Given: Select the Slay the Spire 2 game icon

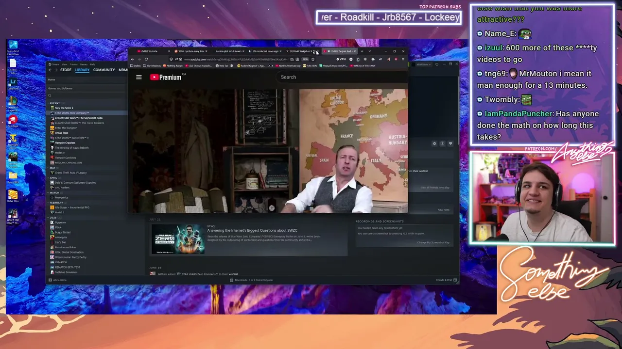Looking at the screenshot, I should (x=52, y=108).
